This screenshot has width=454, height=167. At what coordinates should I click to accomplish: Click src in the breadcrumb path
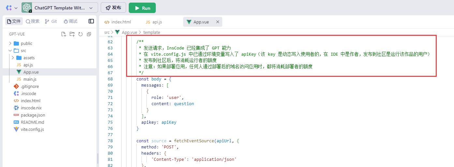tap(107, 32)
